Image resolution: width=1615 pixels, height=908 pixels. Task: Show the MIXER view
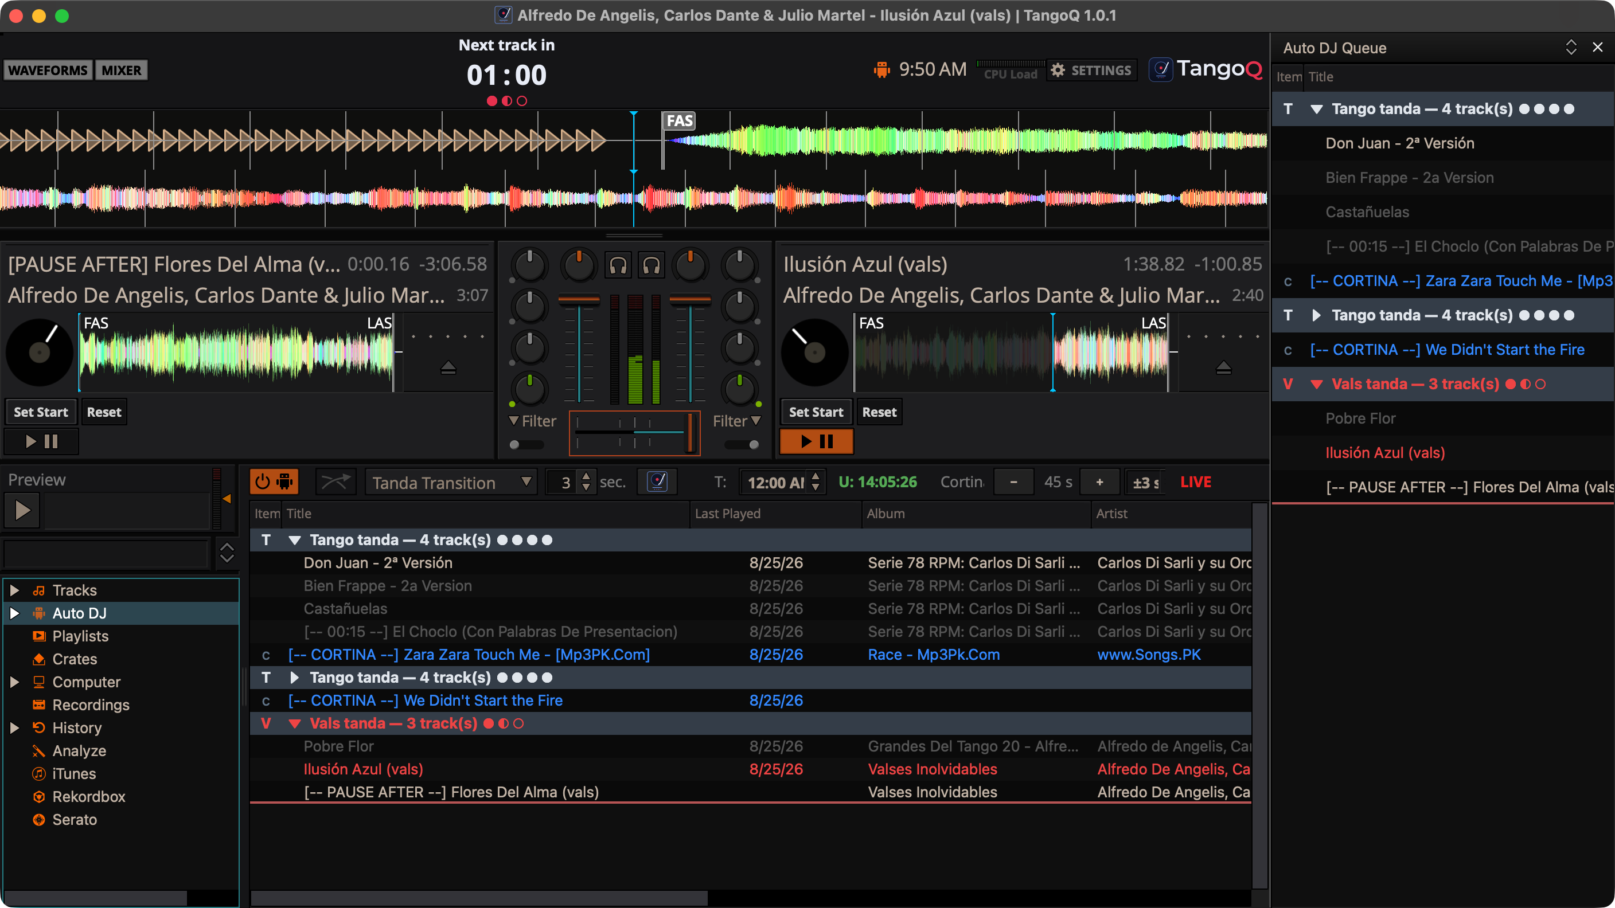pyautogui.click(x=121, y=70)
